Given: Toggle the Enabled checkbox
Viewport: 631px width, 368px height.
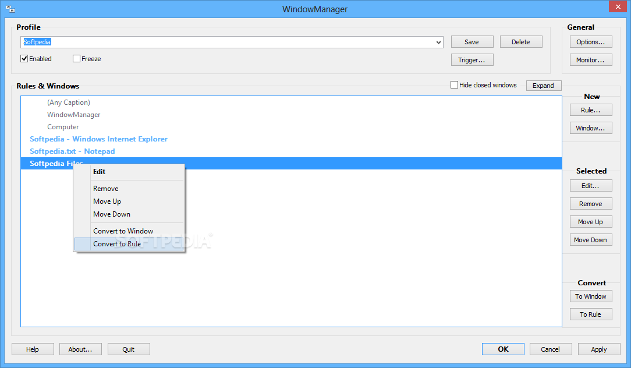Looking at the screenshot, I should [24, 59].
